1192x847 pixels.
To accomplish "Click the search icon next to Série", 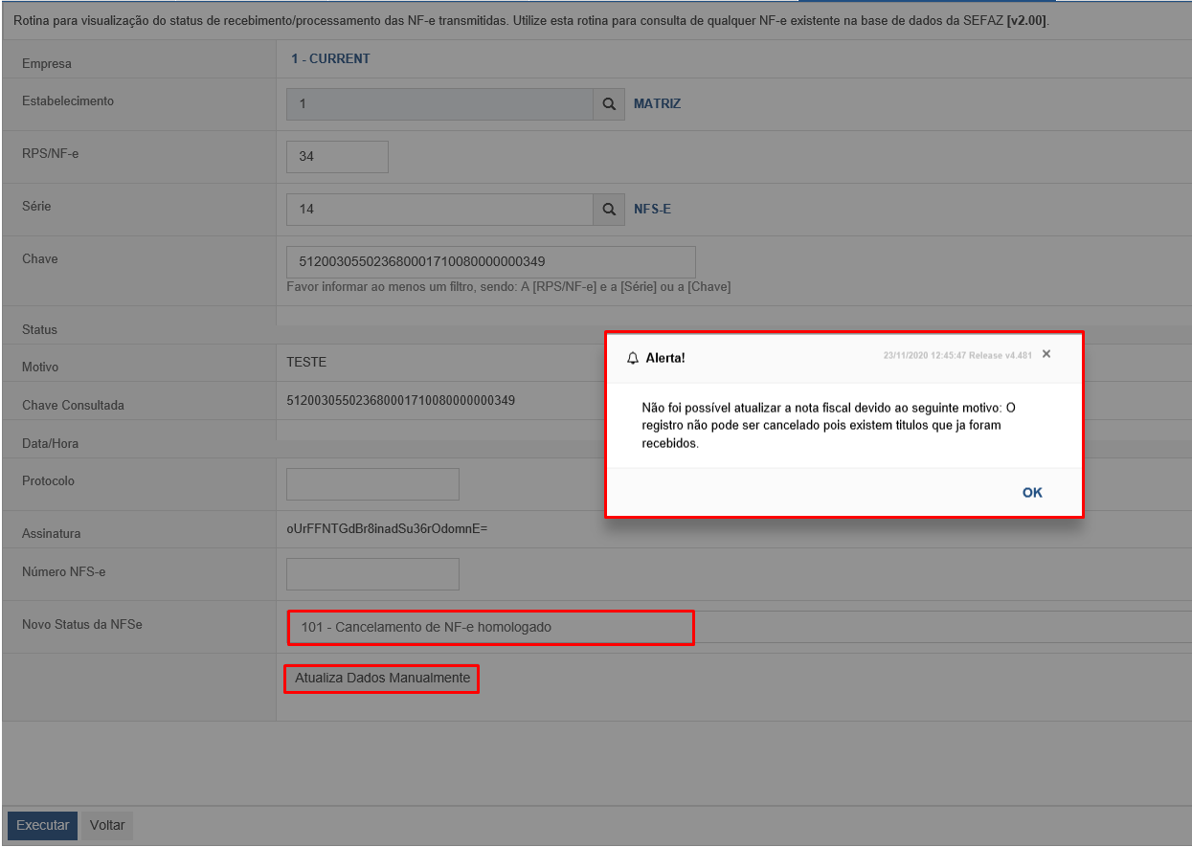I will [x=609, y=209].
